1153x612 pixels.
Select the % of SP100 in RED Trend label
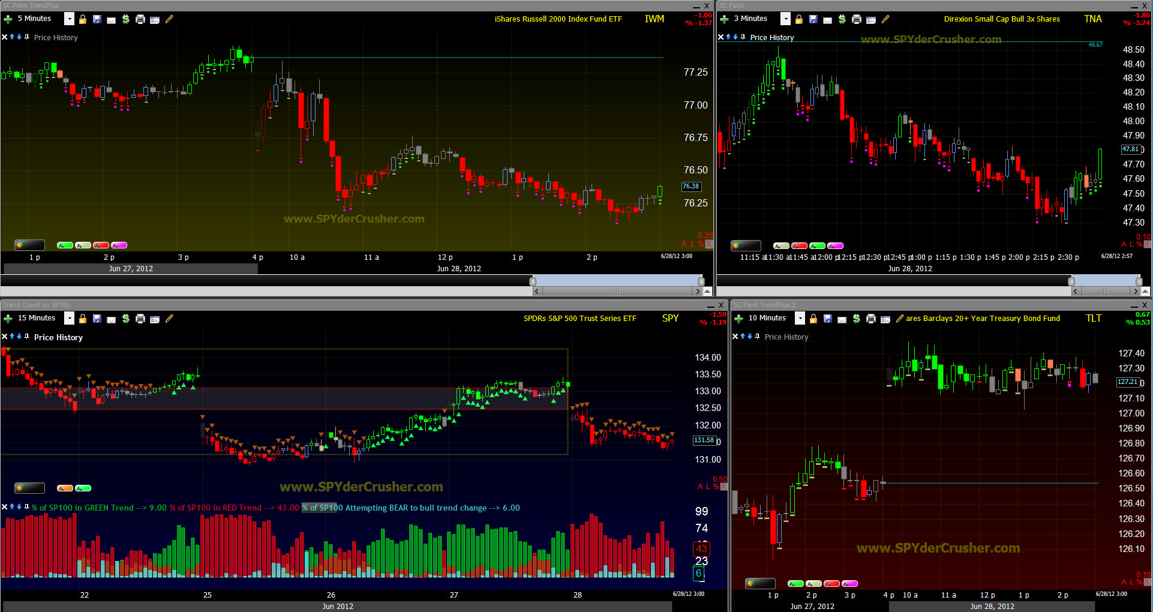(x=235, y=508)
